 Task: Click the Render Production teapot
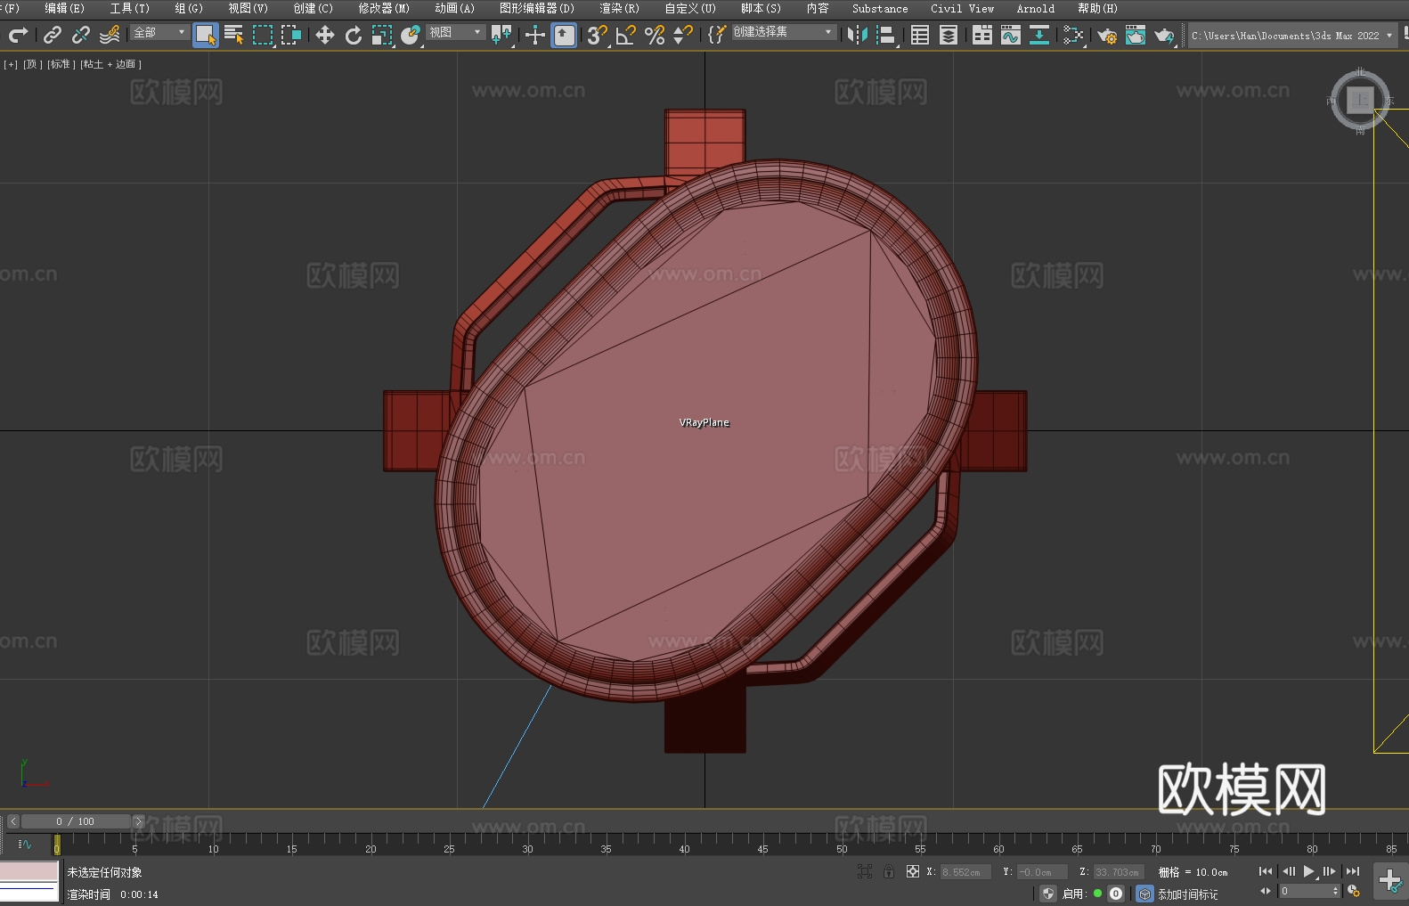(1164, 35)
